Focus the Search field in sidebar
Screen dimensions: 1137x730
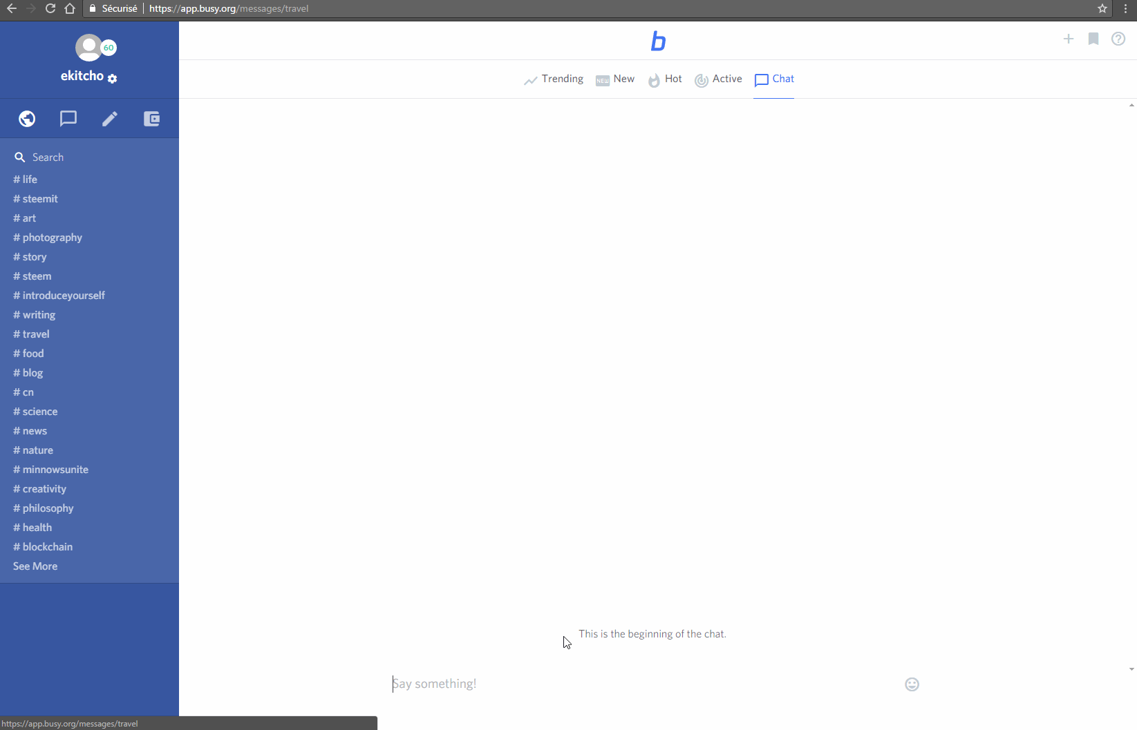90,157
